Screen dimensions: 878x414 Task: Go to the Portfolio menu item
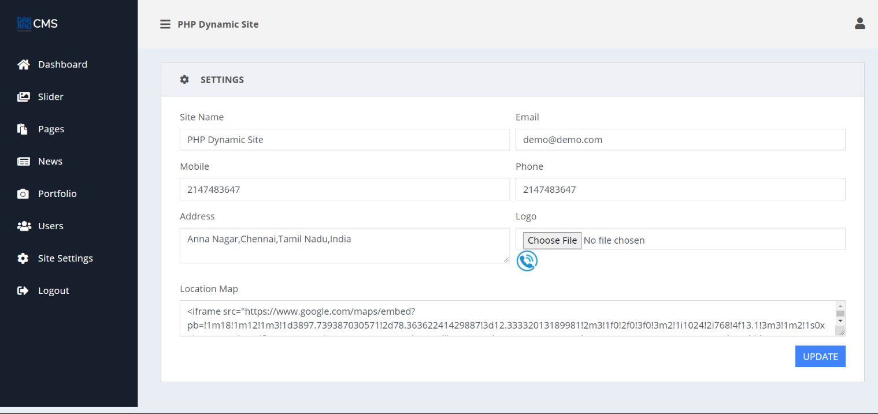coord(57,194)
